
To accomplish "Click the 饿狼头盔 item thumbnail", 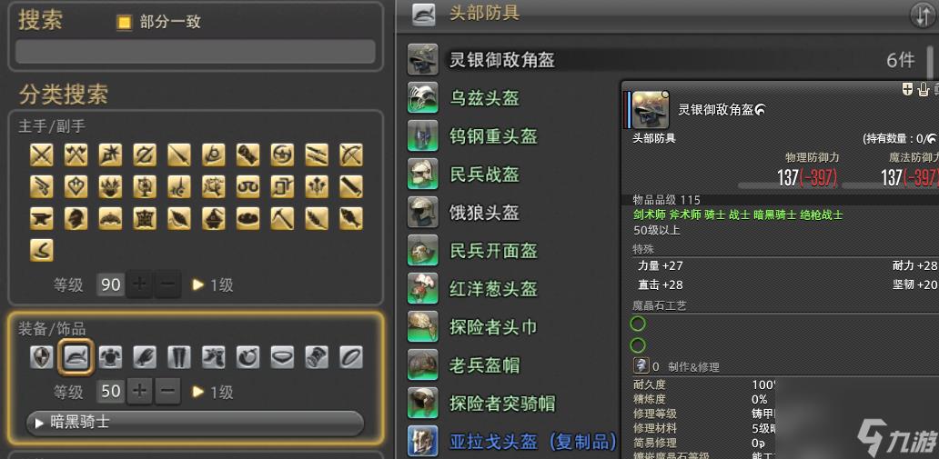I will click(423, 213).
